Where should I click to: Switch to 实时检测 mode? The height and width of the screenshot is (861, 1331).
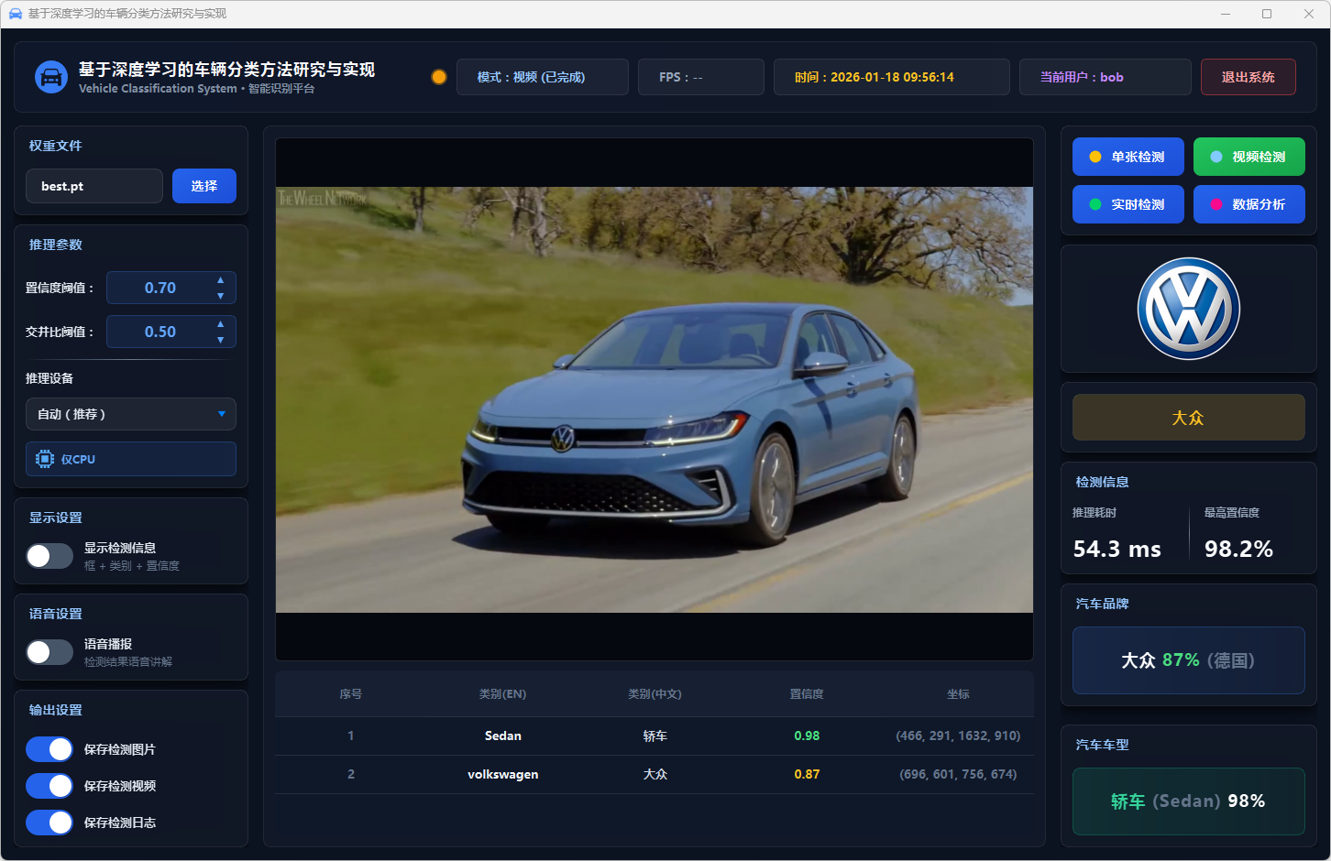(1128, 204)
